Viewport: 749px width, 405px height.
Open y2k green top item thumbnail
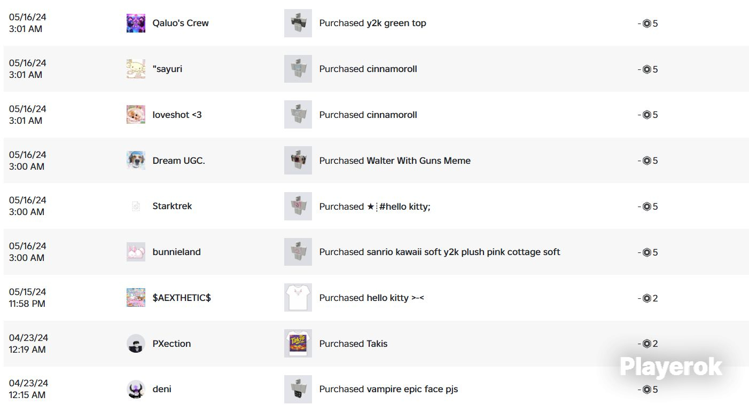click(298, 23)
